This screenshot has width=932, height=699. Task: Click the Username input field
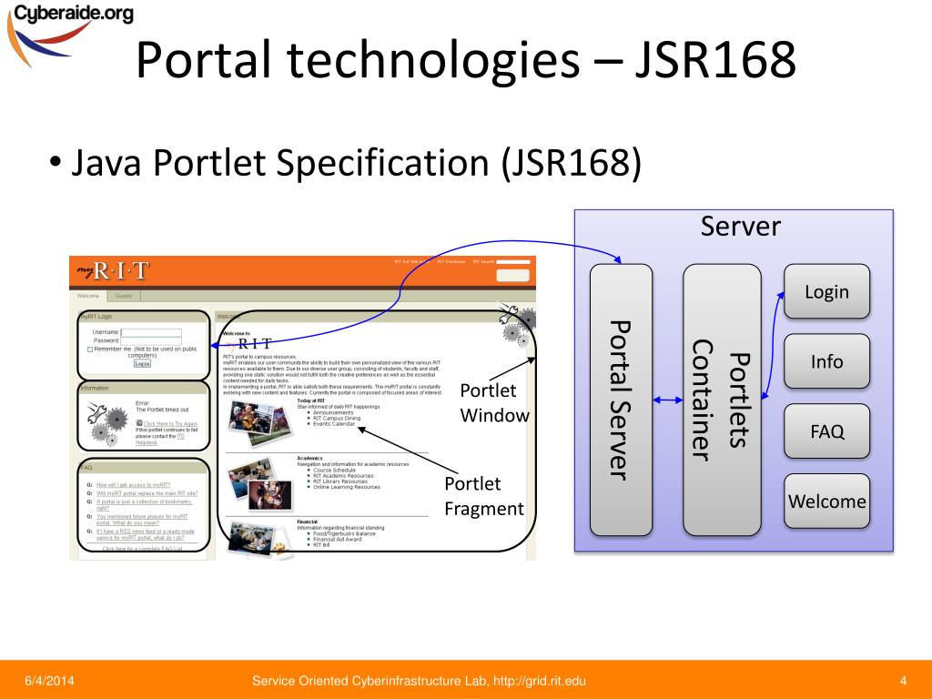point(152,332)
